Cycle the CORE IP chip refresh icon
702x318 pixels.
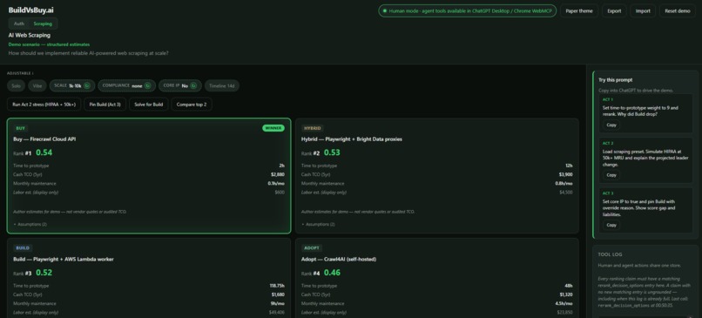193,85
